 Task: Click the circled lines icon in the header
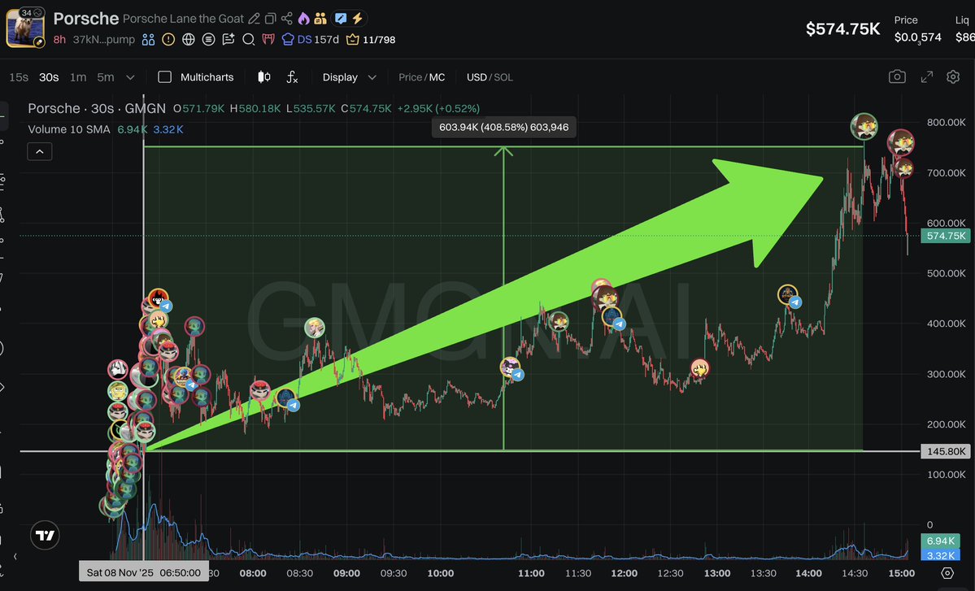click(x=208, y=40)
